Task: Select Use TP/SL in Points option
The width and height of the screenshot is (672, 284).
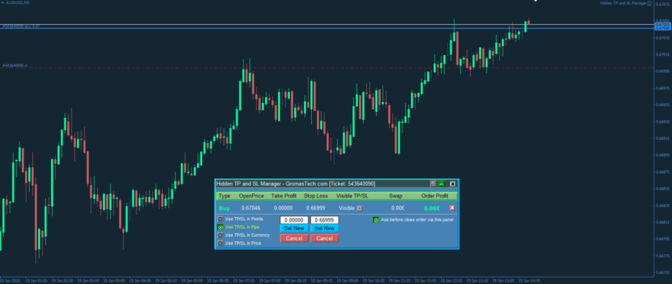Action: (x=220, y=219)
